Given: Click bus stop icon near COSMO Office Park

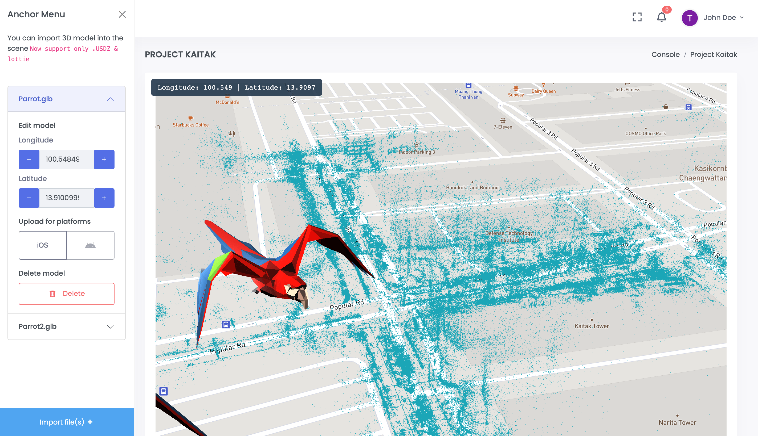Looking at the screenshot, I should 688,107.
